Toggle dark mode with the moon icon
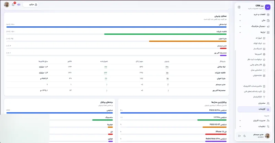Screen dimensions: 275x143 (245, 136)
